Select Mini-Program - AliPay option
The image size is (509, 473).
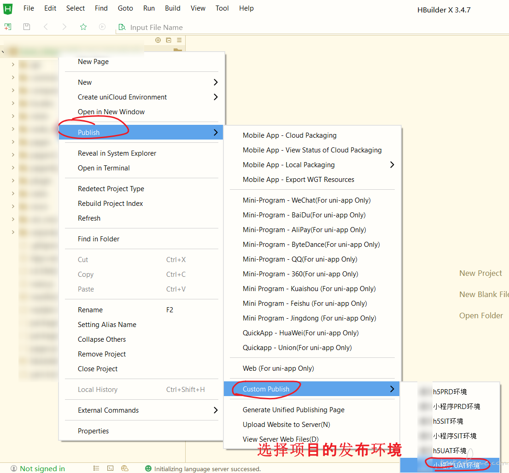pos(304,230)
